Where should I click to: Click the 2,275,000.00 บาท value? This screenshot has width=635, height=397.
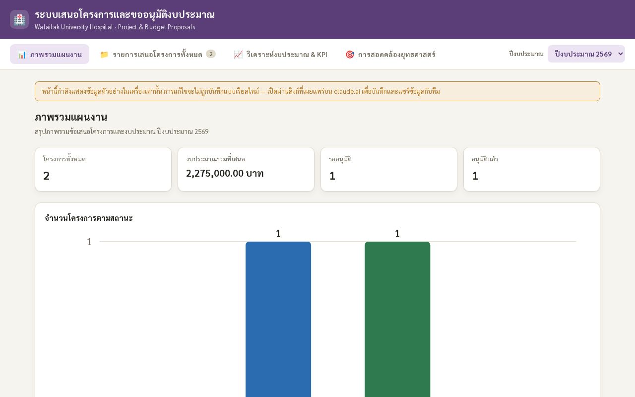(x=225, y=173)
